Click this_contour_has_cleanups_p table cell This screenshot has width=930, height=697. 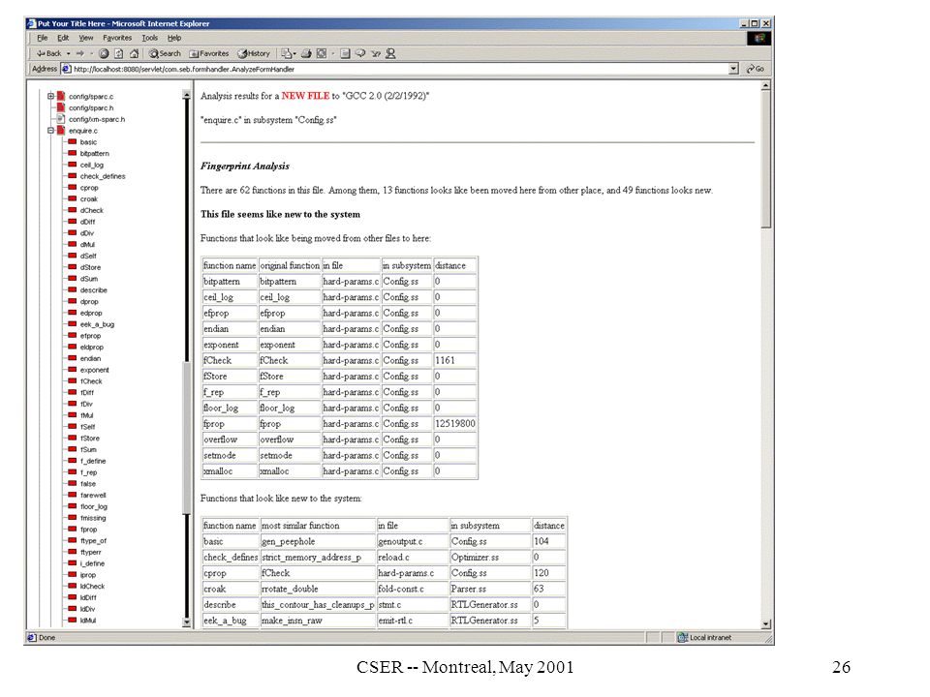point(318,604)
